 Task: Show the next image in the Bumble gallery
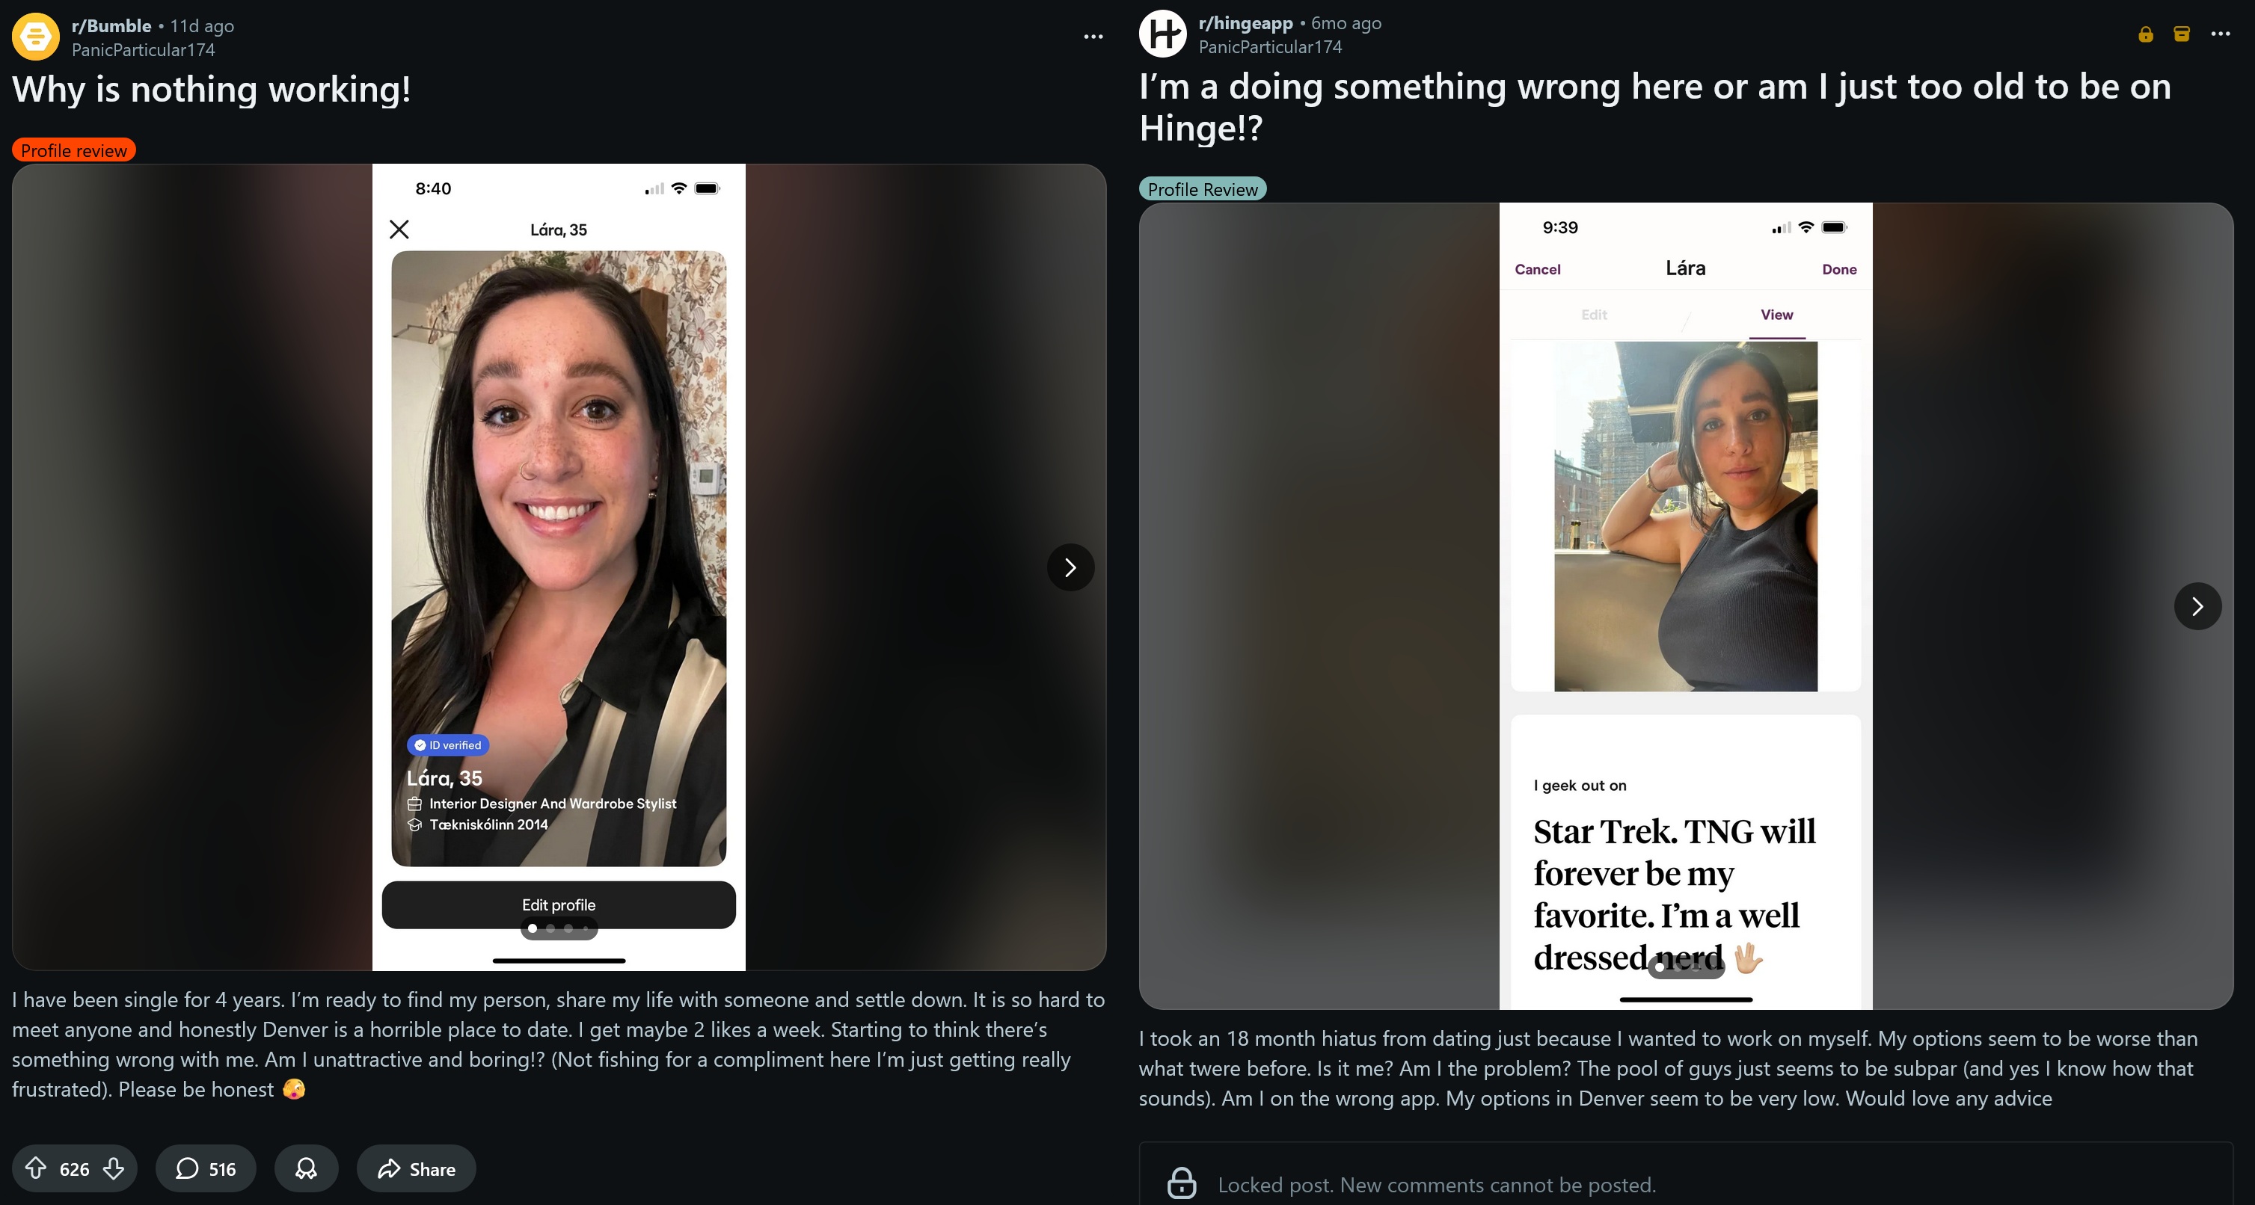[x=1070, y=567]
